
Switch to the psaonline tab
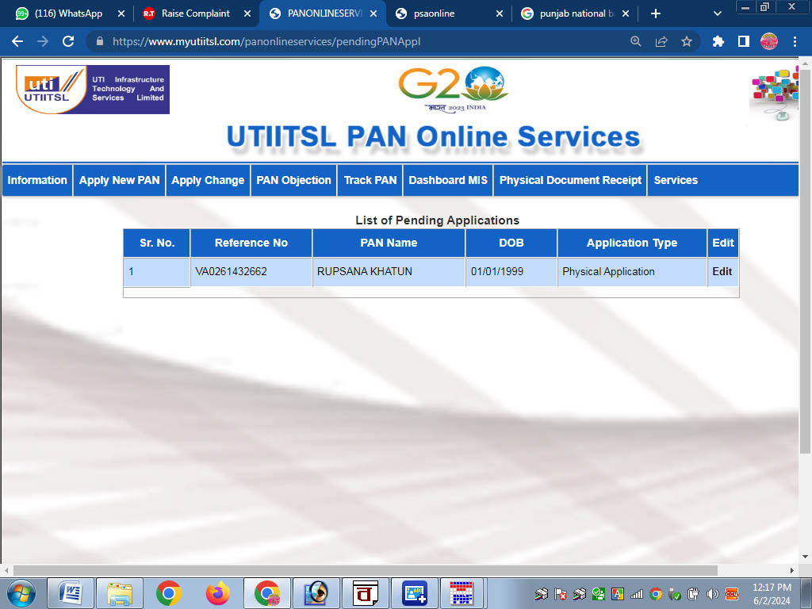click(444, 13)
